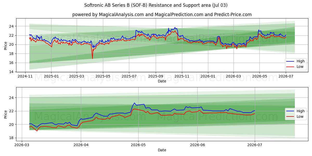Click the '2026-06' tick label
Viewport: 312px width, 156px height.
point(197,145)
